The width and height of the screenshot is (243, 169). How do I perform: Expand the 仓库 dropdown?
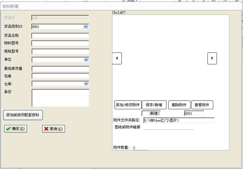tap(86, 84)
